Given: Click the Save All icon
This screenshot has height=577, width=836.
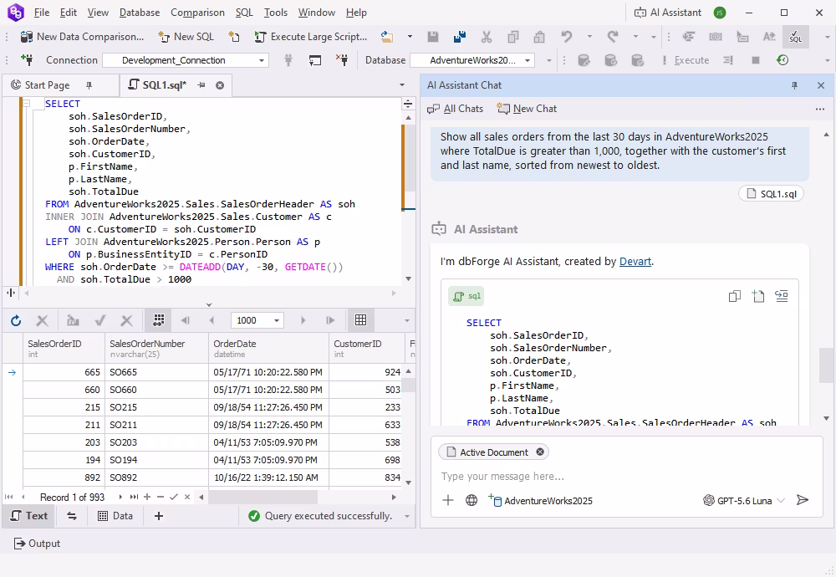Looking at the screenshot, I should (x=460, y=37).
